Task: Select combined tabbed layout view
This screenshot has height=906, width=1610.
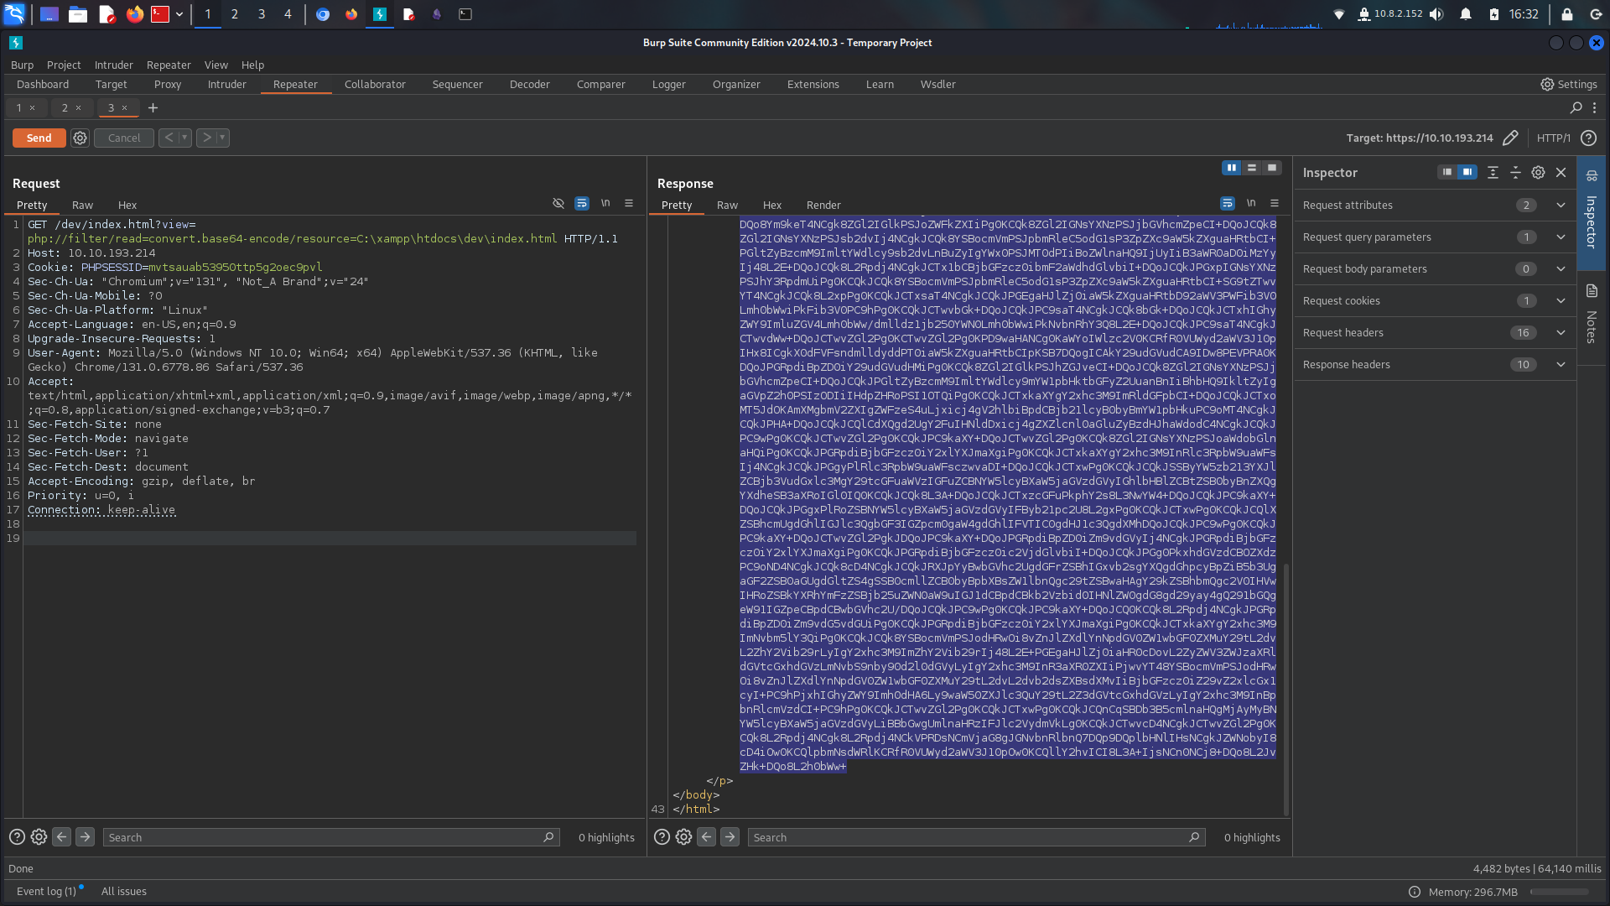Action: click(x=1272, y=169)
